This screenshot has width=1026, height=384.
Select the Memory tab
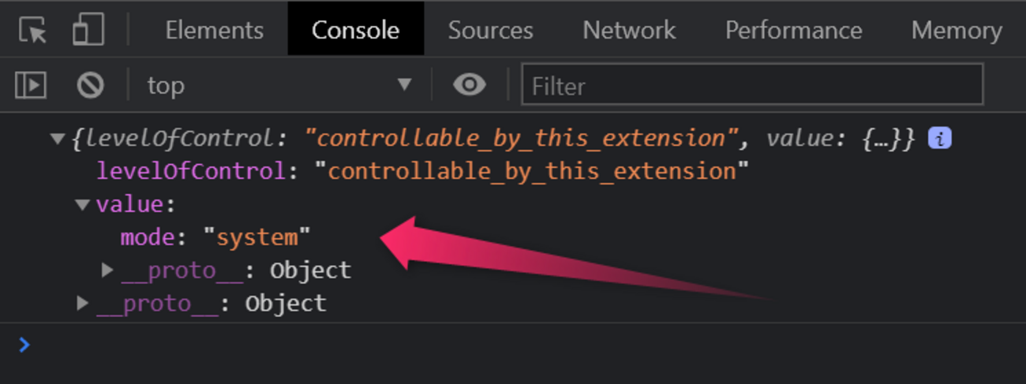coord(956,30)
